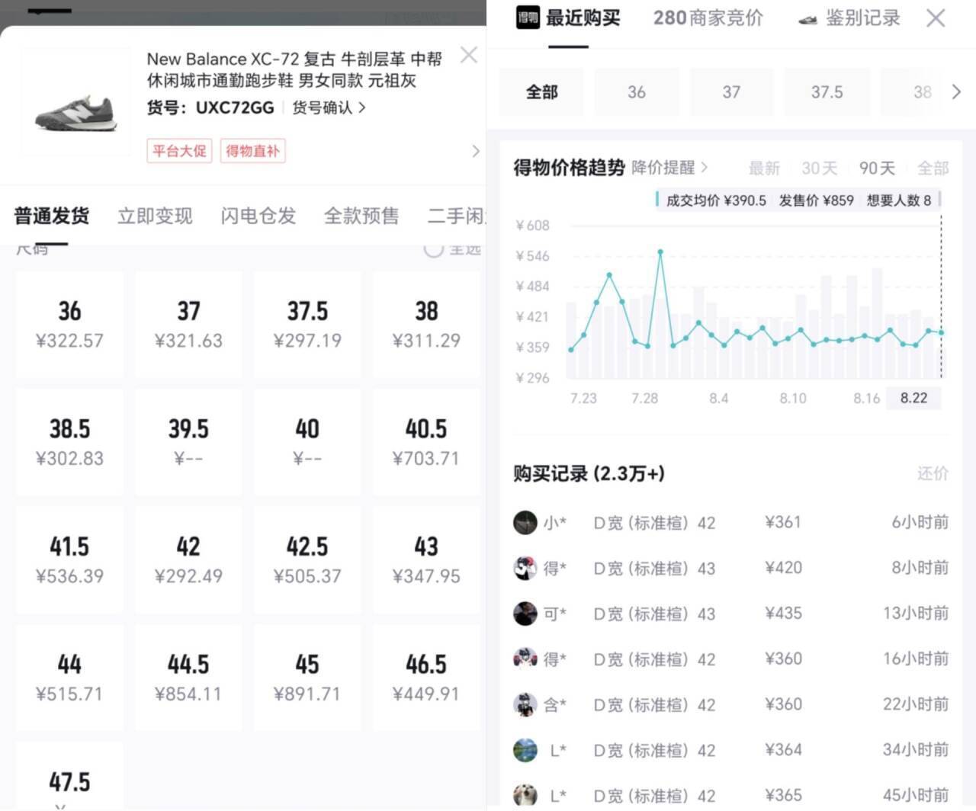This screenshot has width=976, height=811.
Task: Show the 90天 price trend range
Action: point(877,168)
